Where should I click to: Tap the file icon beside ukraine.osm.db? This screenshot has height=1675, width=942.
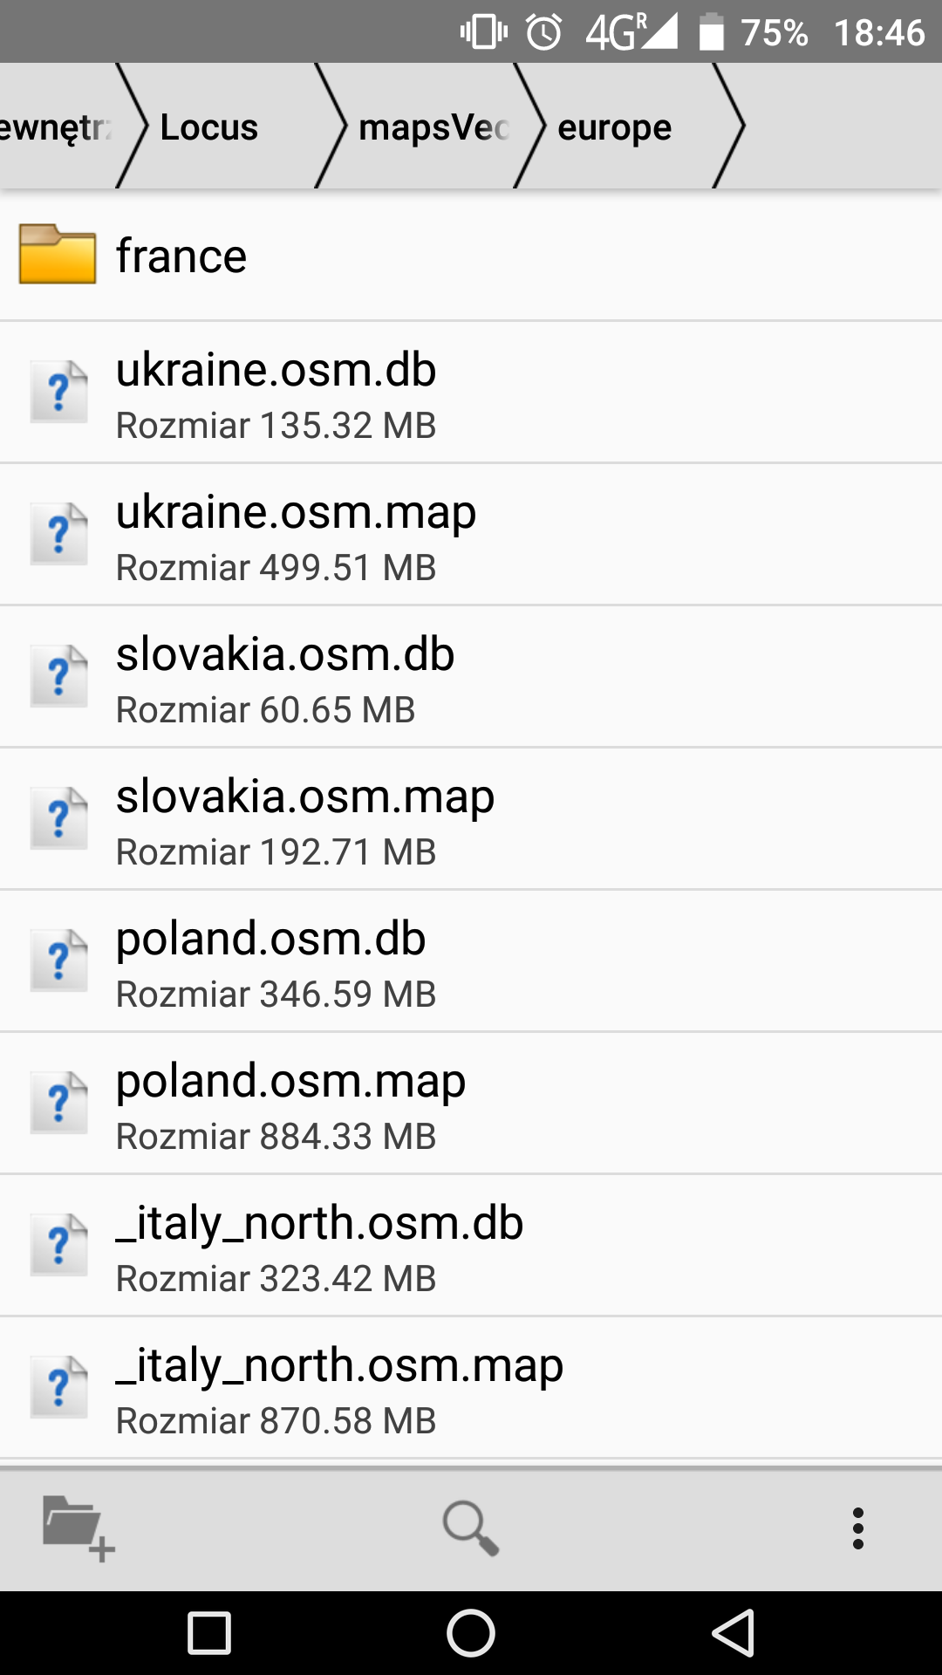[58, 392]
